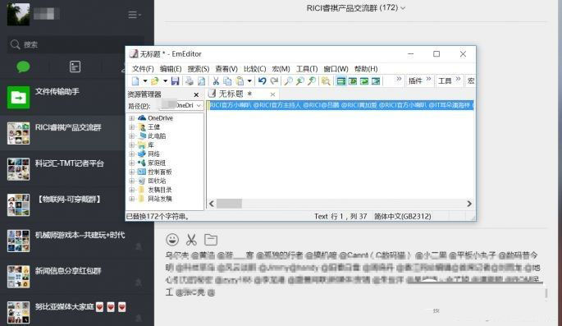Click the first wrap mode toolbar icon

[x=341, y=81]
